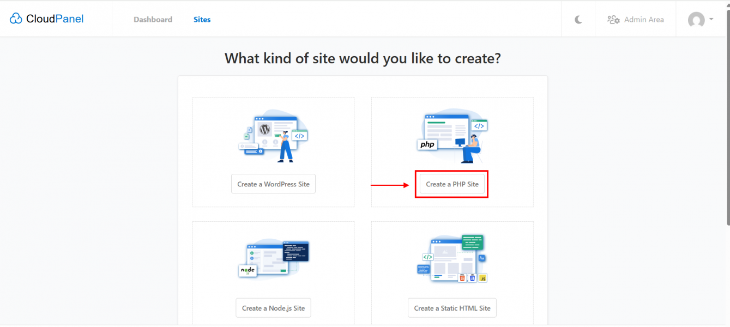Click the code brackets icon in the PHP illustration
The width and height of the screenshot is (730, 327).
(479, 126)
